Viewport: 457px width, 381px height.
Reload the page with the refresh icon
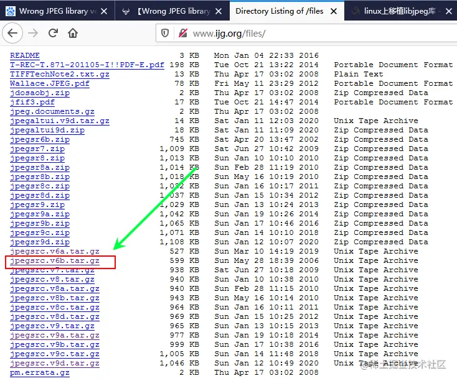point(53,33)
